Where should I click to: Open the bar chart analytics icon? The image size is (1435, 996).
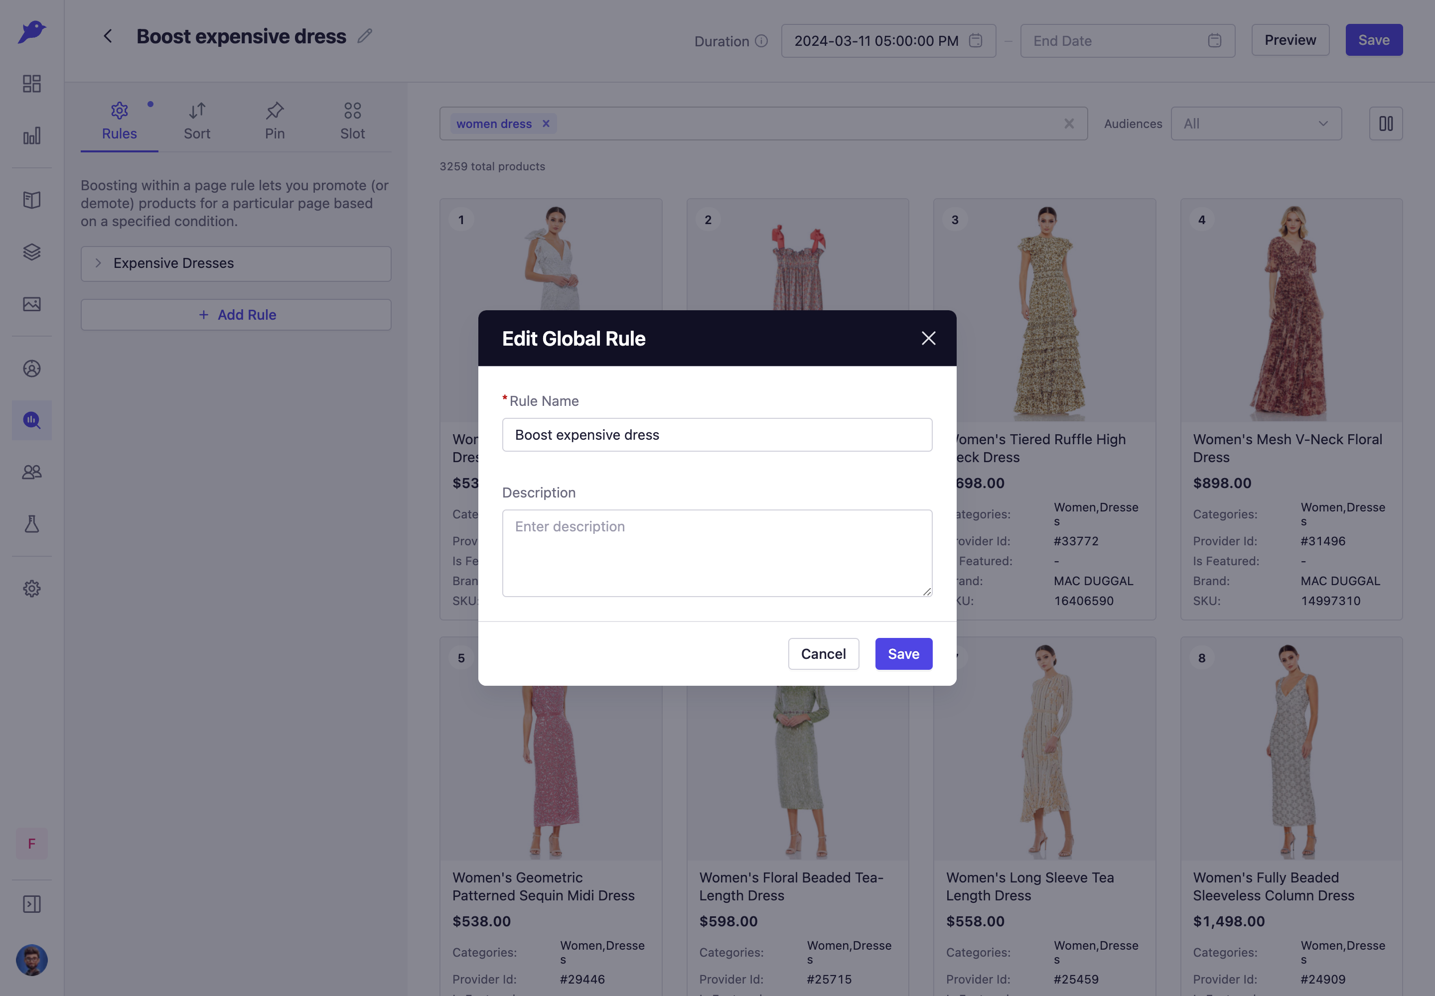[32, 135]
